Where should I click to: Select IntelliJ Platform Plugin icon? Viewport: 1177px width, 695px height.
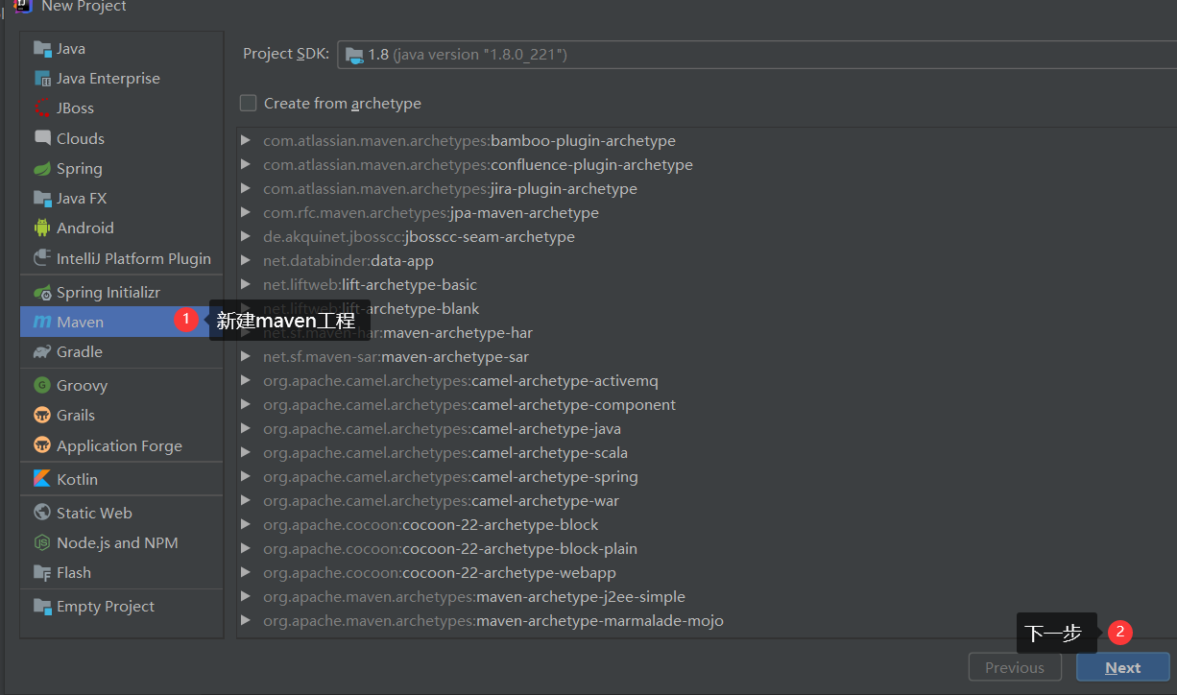[42, 257]
